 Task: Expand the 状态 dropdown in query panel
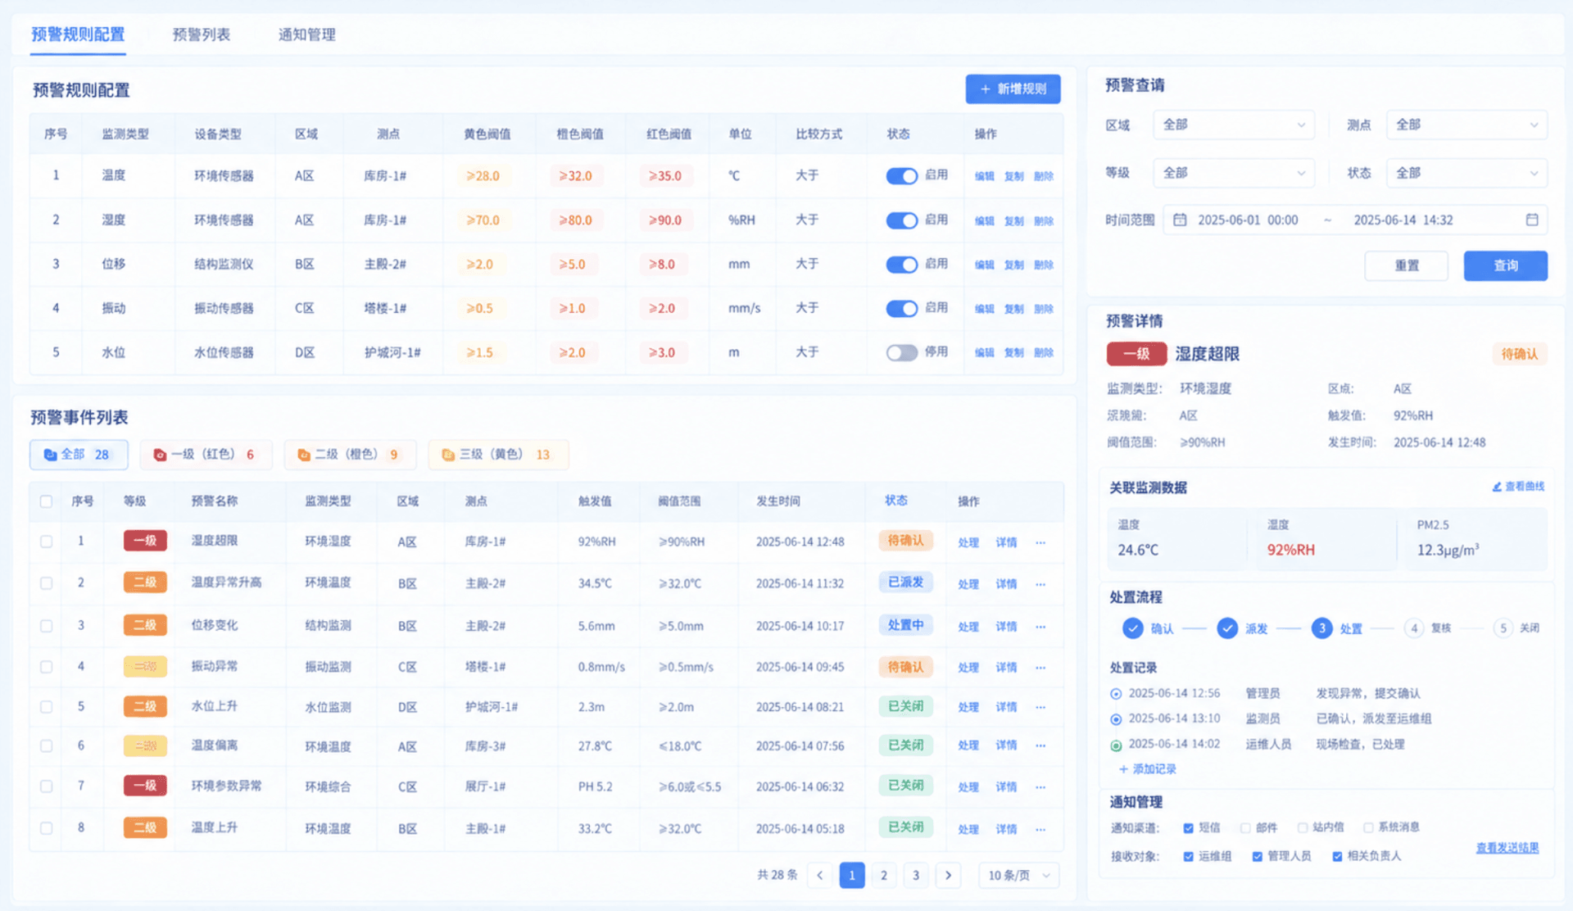tap(1466, 173)
